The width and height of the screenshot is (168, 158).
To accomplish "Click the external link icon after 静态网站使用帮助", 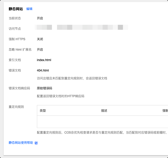I will point(36,143).
